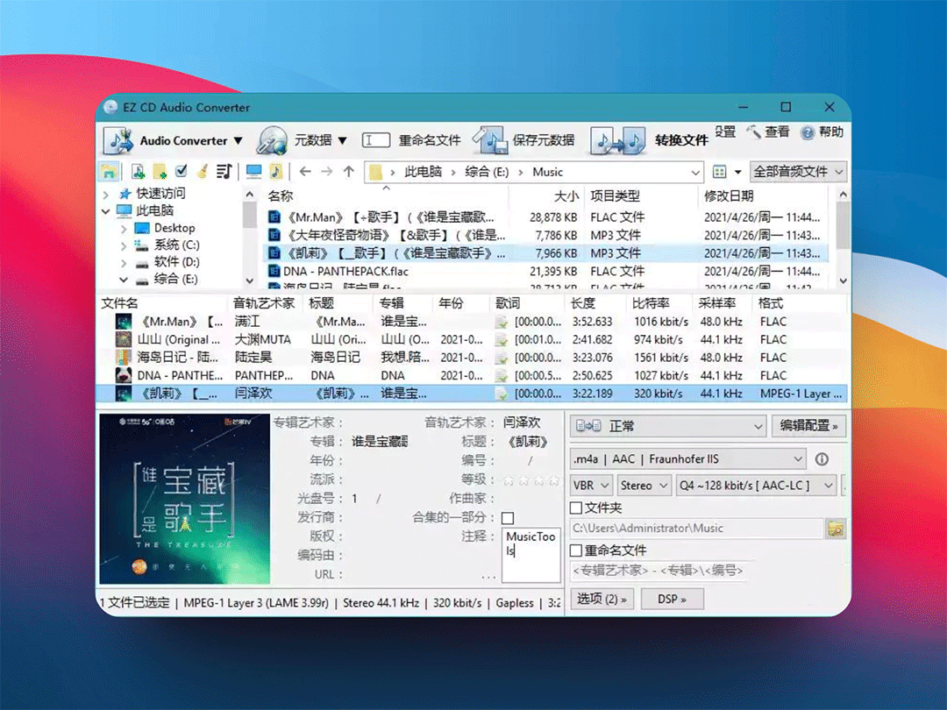947x710 pixels.
Task: Click the broom clear list icon
Action: 203,172
